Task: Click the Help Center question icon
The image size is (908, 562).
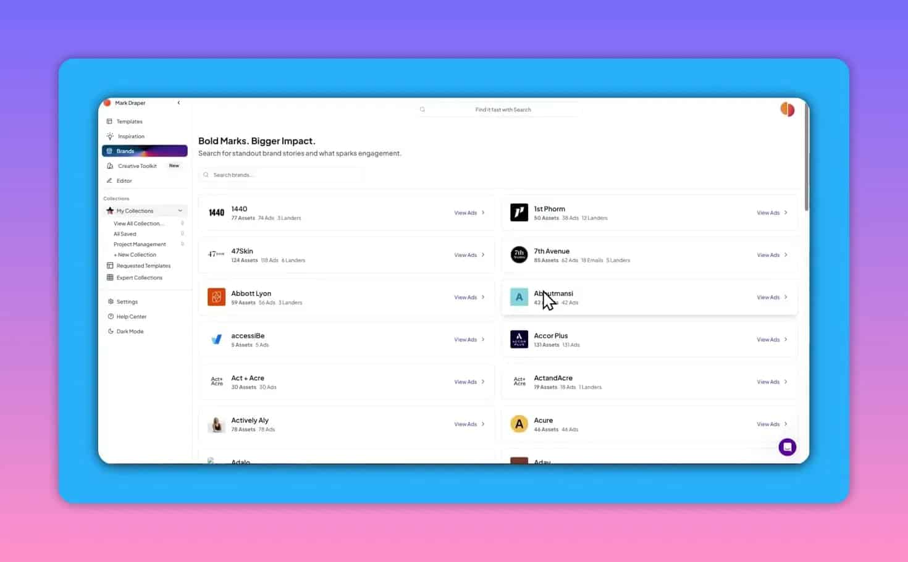Action: point(111,317)
